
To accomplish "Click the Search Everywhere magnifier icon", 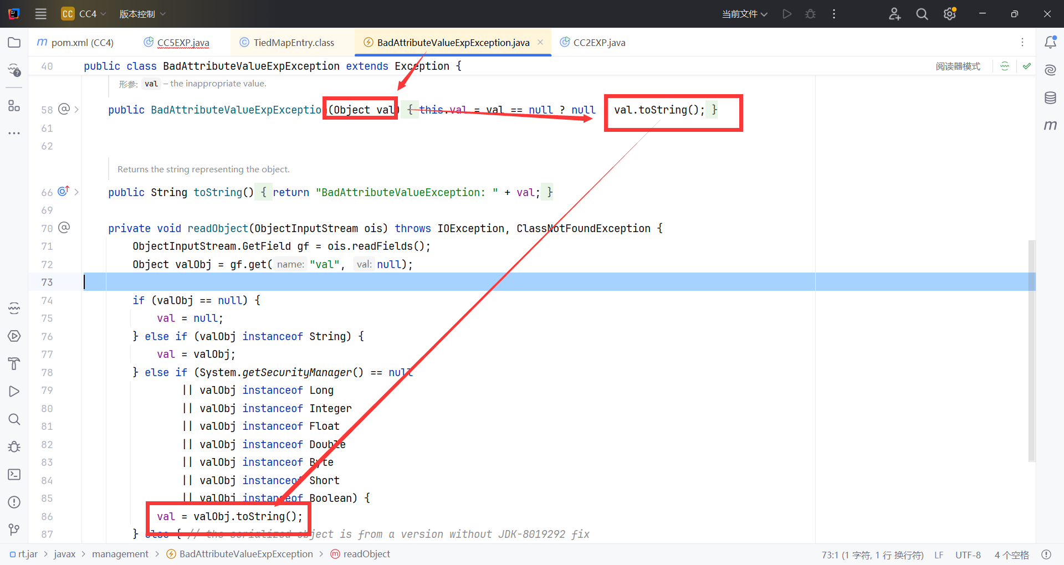I will tap(922, 14).
